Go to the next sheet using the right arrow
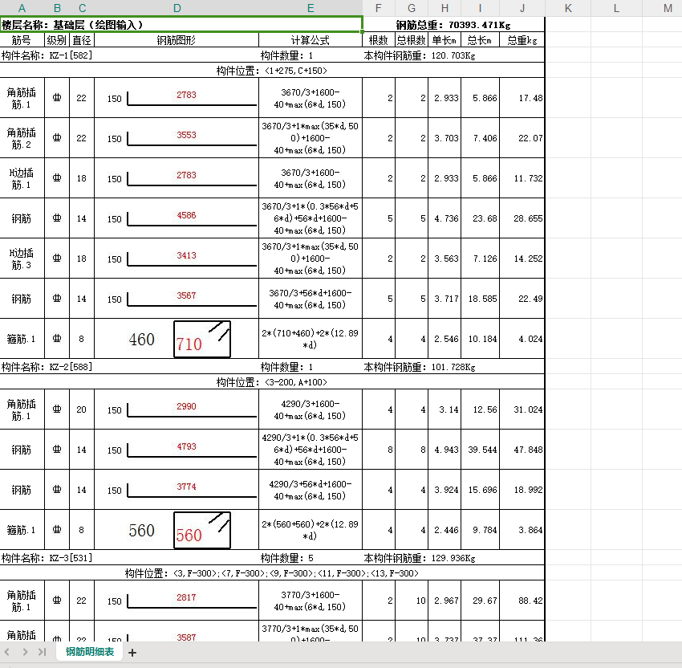Image resolution: width=682 pixels, height=668 pixels. (x=25, y=652)
